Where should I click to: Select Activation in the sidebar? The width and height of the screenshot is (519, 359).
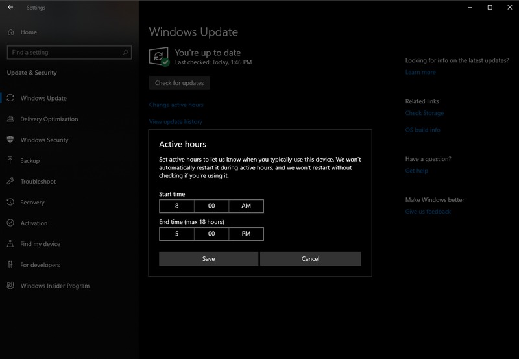34,223
